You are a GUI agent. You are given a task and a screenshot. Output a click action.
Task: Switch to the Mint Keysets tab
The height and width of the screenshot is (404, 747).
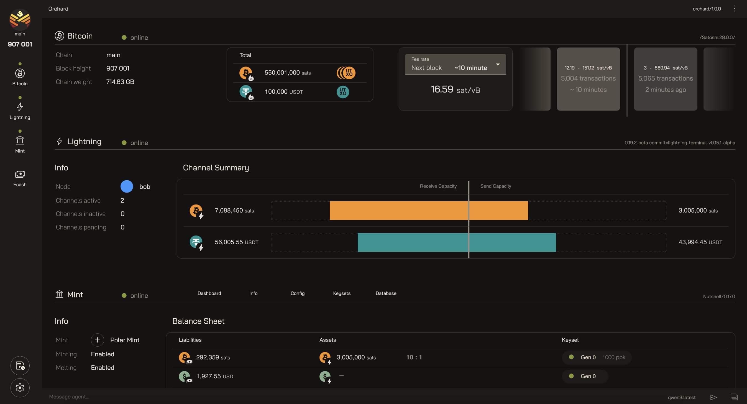pos(342,293)
